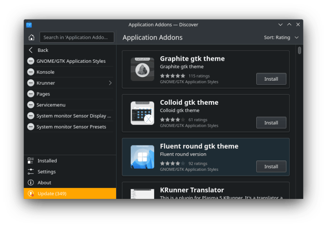Open the System monitor Sensor Presets category
Screen dimensions: 327x227
(71, 127)
